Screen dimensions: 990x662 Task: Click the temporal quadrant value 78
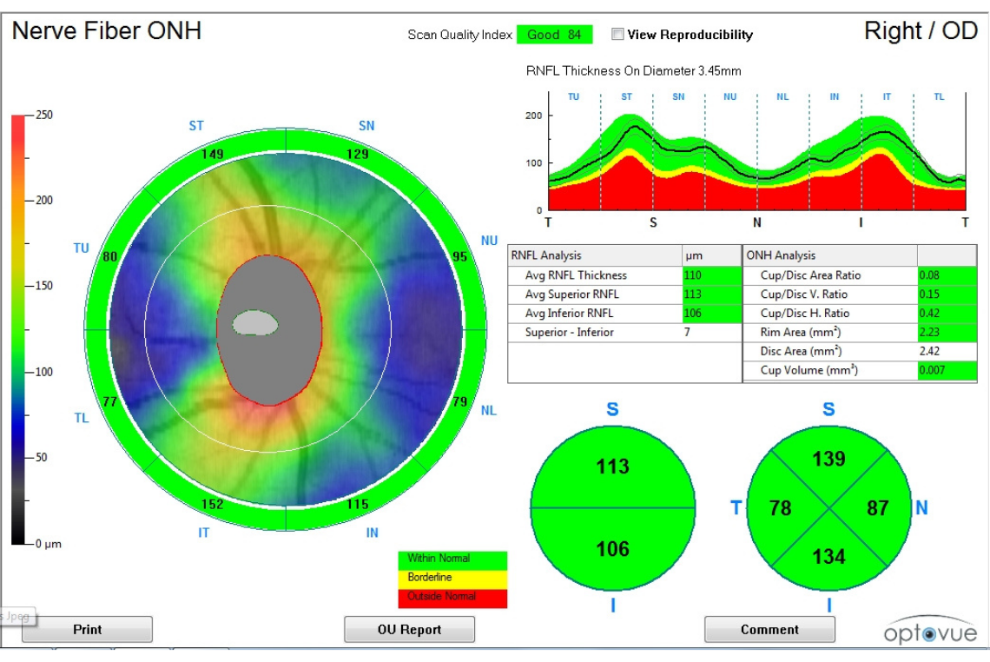tap(781, 508)
